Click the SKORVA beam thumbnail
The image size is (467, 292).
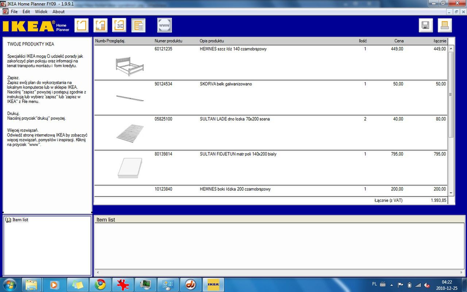(x=130, y=98)
